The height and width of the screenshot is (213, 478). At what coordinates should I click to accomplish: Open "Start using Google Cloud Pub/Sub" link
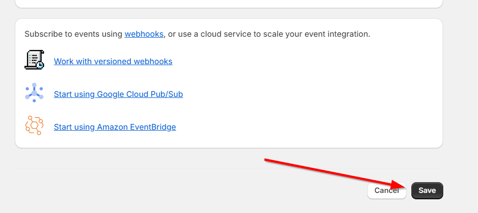click(119, 94)
